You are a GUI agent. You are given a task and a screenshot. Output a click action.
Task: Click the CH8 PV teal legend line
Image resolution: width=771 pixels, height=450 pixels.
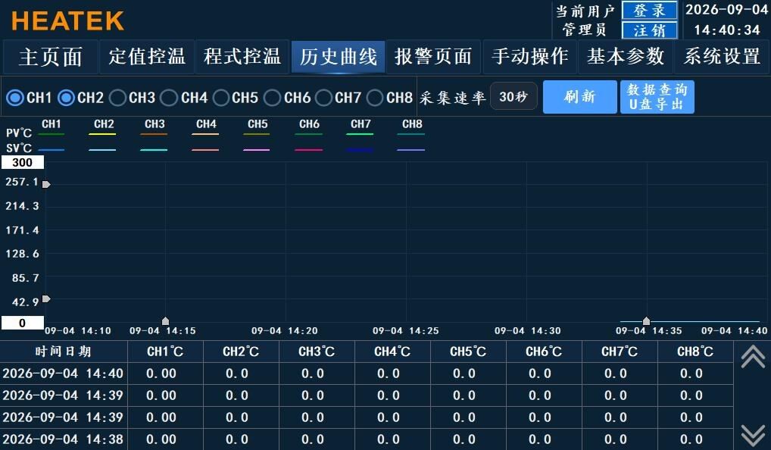(x=411, y=134)
